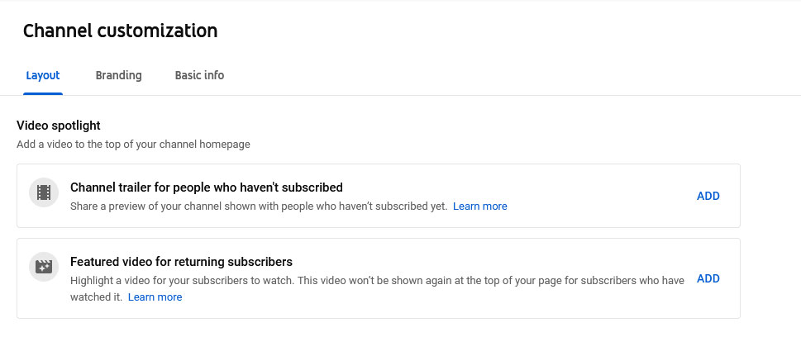Click 'Channel trailer for people who haven't subscribed' title
This screenshot has height=337, width=801.
pyautogui.click(x=207, y=187)
